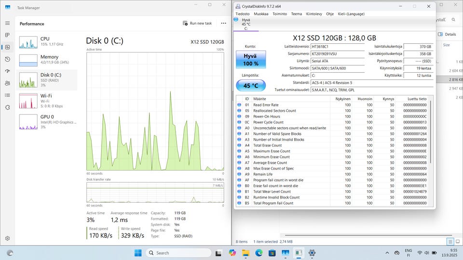Viewport: 463px width, 260px height.
Task: Click File Explorer horizontal scrollbar
Action: [x=368, y=235]
